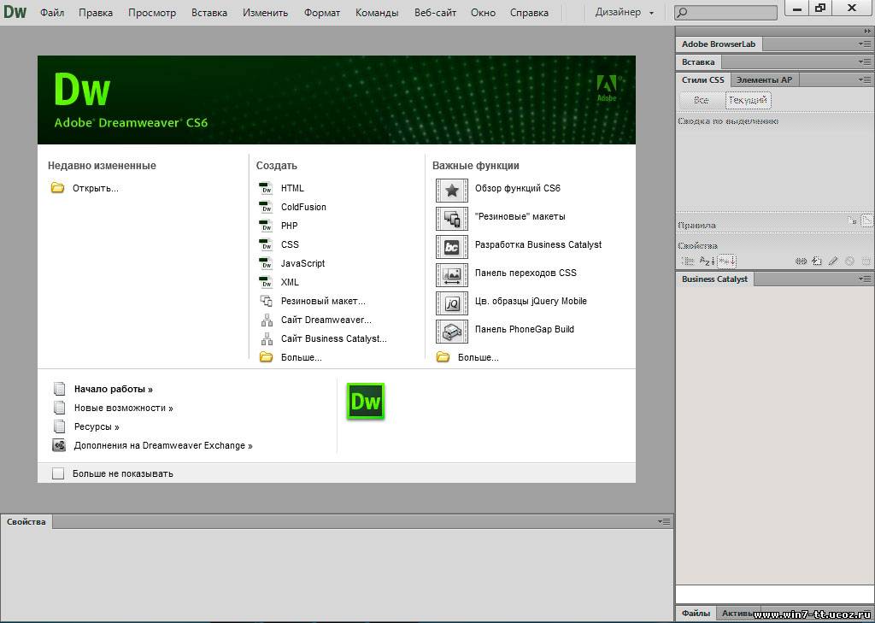875x623 pixels.
Task: Toggle the first icon in the Правила pane header
Action: pyautogui.click(x=852, y=220)
